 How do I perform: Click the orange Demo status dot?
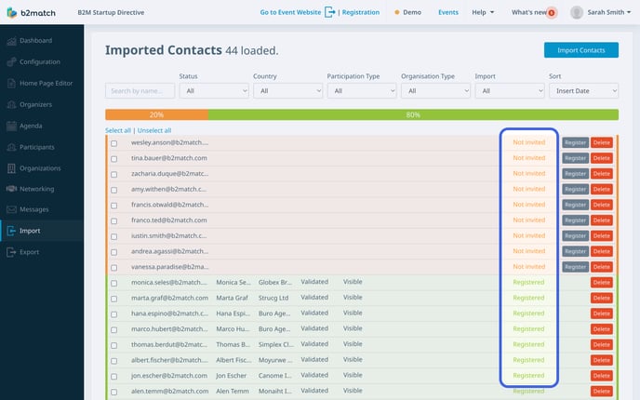coord(396,12)
